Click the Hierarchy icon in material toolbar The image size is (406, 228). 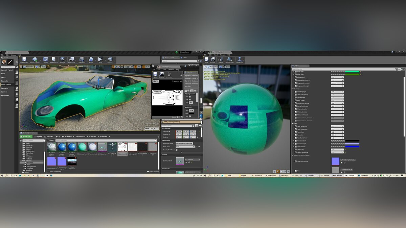pyautogui.click(x=239, y=60)
